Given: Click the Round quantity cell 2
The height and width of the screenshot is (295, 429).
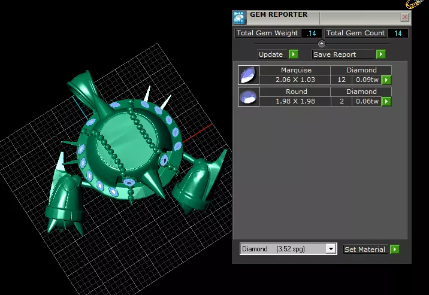Looking at the screenshot, I should (x=342, y=101).
